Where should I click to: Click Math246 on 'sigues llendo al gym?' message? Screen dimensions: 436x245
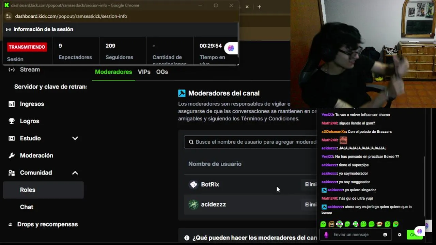pos(329,123)
